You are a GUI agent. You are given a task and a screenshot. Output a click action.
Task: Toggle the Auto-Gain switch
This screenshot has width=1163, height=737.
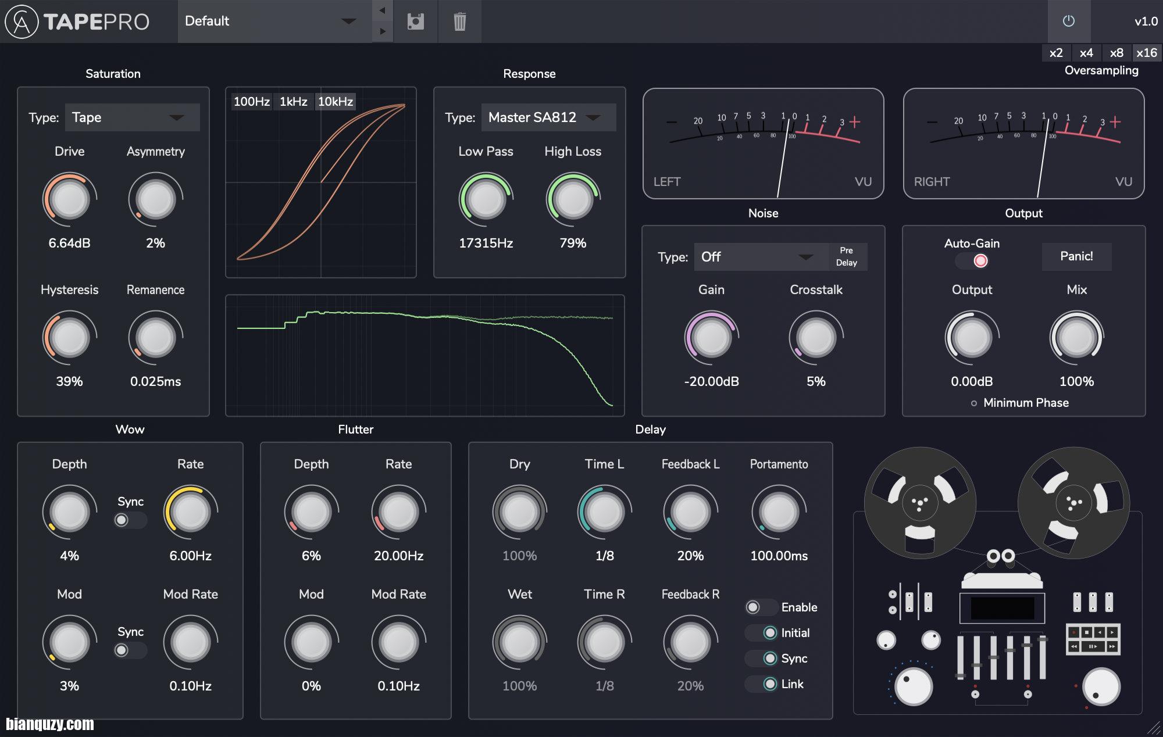click(x=972, y=261)
